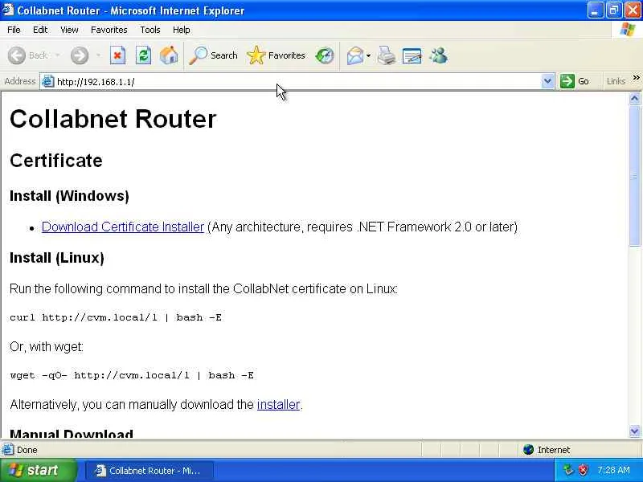The height and width of the screenshot is (482, 643).
Task: Print the page with the printer icon
Action: pos(386,55)
